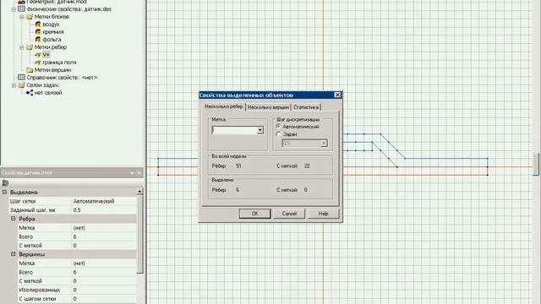541x304 pixels.
Task: Click the воздух block label icon
Action: coord(38,24)
